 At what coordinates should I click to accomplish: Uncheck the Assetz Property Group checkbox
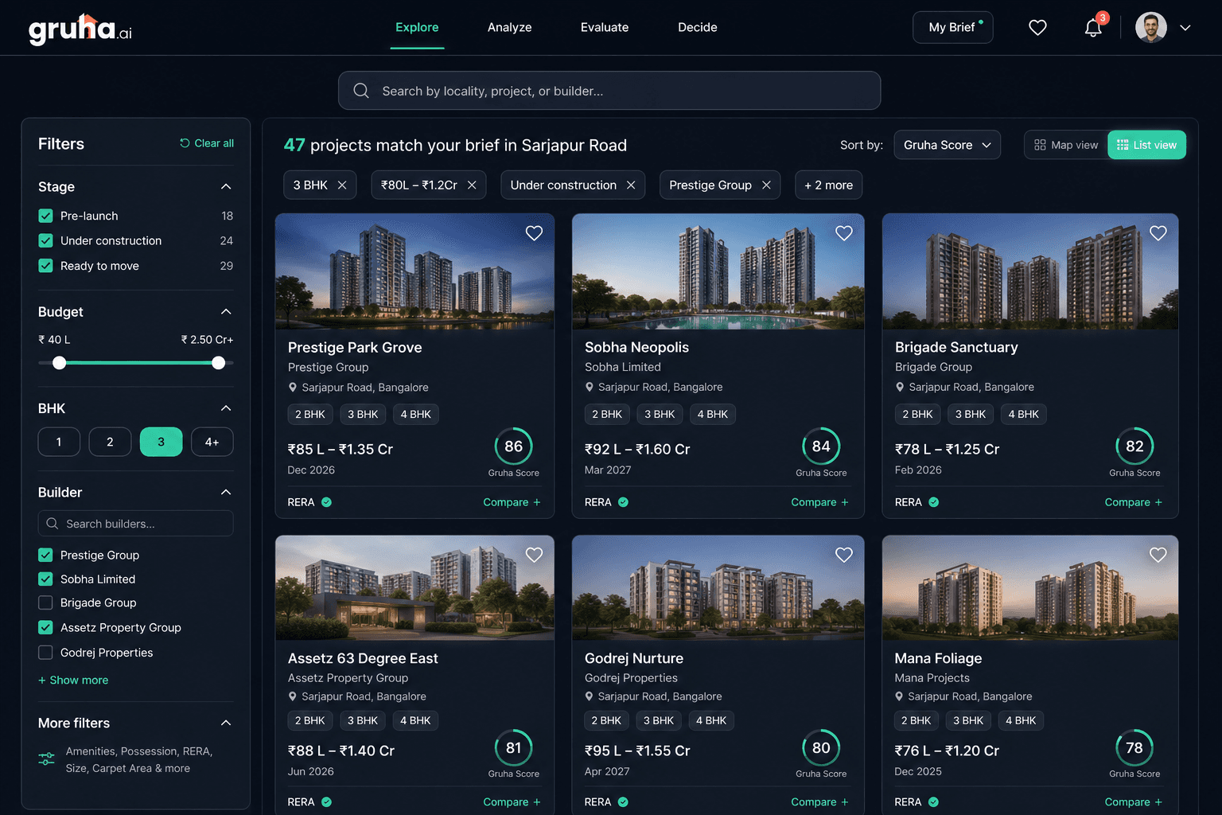[x=45, y=627]
